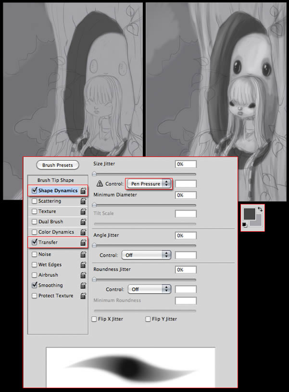This screenshot has width=289, height=392.
Task: Uncheck the Smoothing checkbox
Action: (x=34, y=285)
